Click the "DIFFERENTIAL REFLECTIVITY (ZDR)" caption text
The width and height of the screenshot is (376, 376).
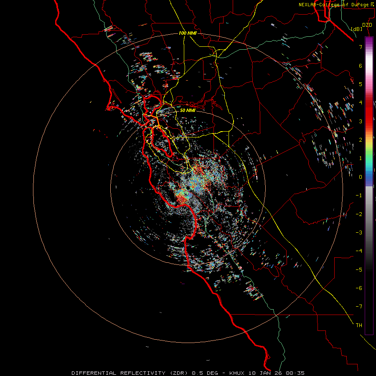pyautogui.click(x=130, y=373)
